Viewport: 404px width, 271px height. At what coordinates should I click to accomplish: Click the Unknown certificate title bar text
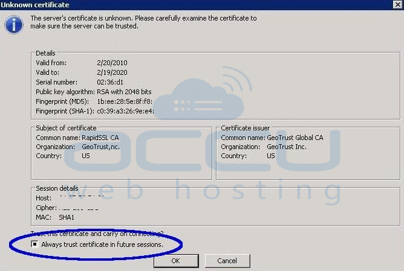pos(35,5)
